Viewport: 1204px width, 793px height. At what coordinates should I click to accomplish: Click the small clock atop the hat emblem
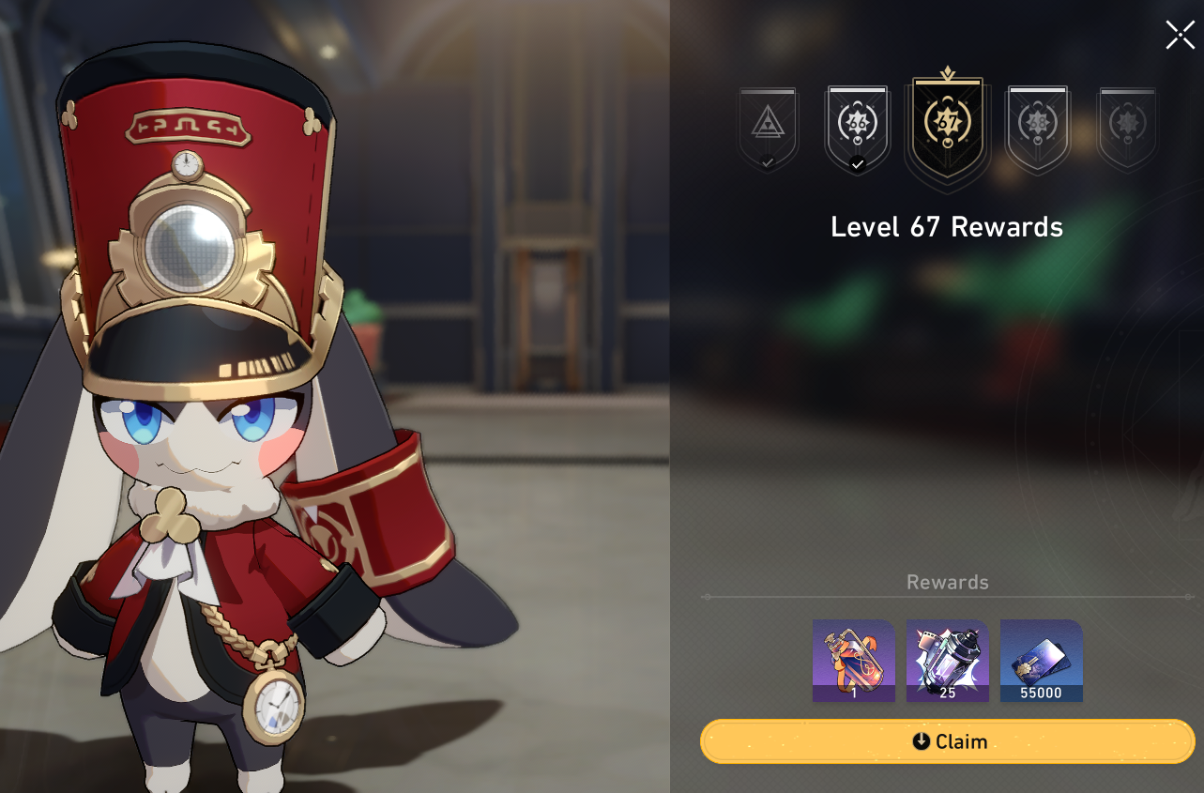[x=188, y=165]
